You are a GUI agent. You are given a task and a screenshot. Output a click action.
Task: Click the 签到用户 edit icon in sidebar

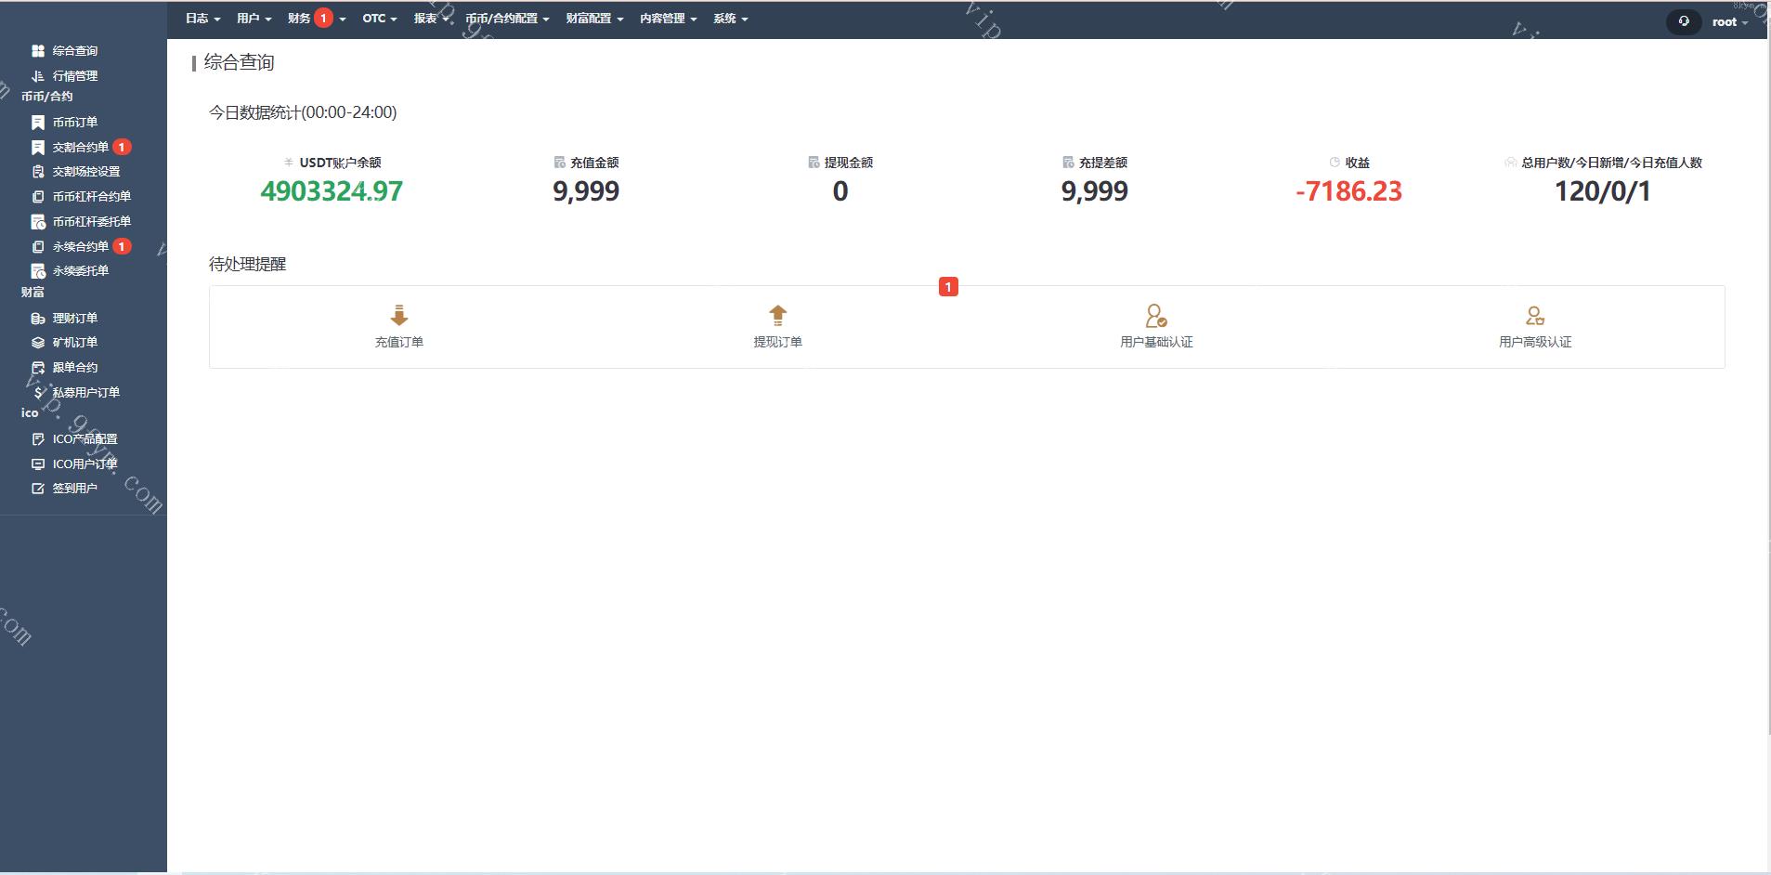(38, 489)
